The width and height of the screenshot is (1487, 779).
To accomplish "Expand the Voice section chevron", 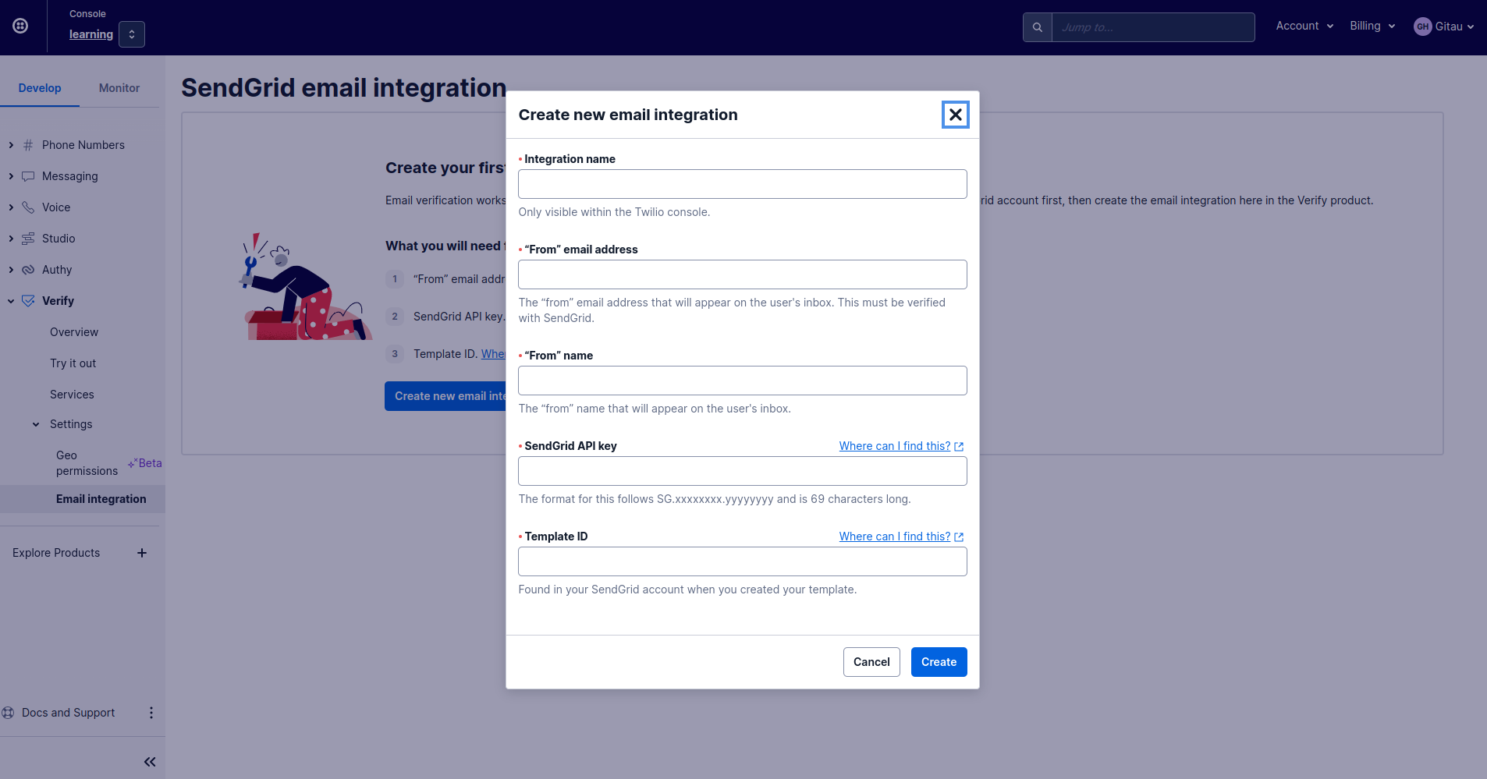I will coord(11,207).
